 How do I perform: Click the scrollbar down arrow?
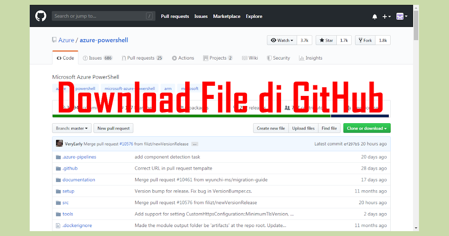(x=416, y=228)
